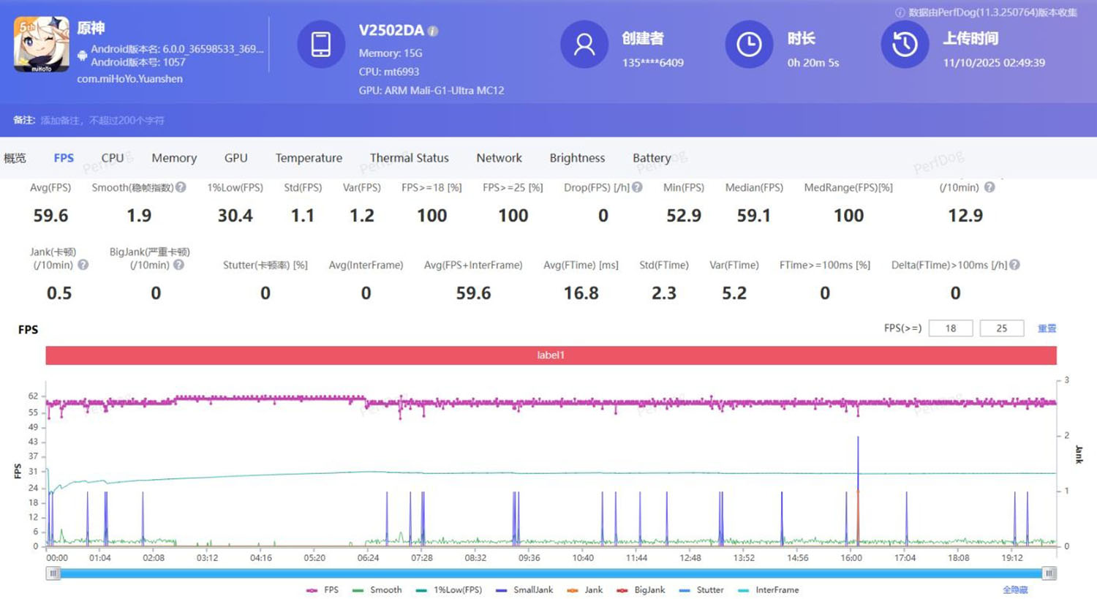Open the Smooth(稳帧指数) help icon

coord(180,187)
